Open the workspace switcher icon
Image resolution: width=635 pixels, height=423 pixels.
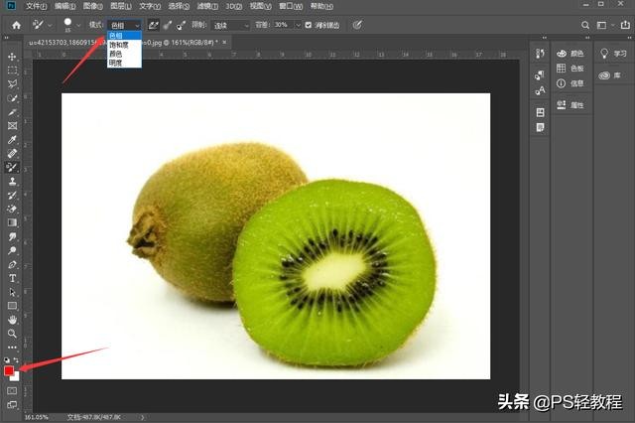[602, 25]
